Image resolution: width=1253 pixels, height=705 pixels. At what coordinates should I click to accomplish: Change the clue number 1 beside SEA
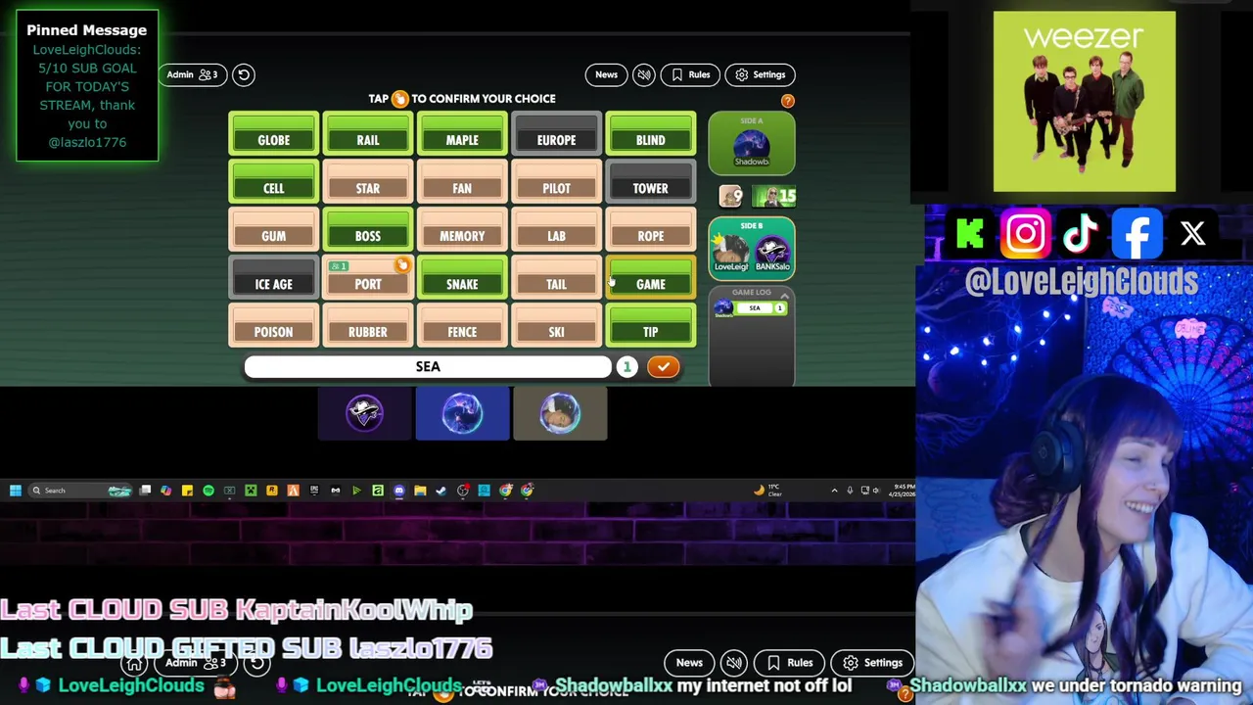[x=626, y=366]
